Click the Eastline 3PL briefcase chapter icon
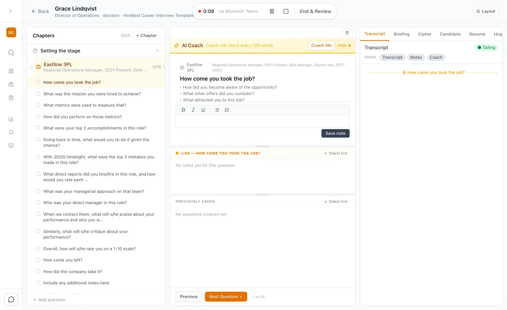This screenshot has height=310, width=507. point(38,67)
